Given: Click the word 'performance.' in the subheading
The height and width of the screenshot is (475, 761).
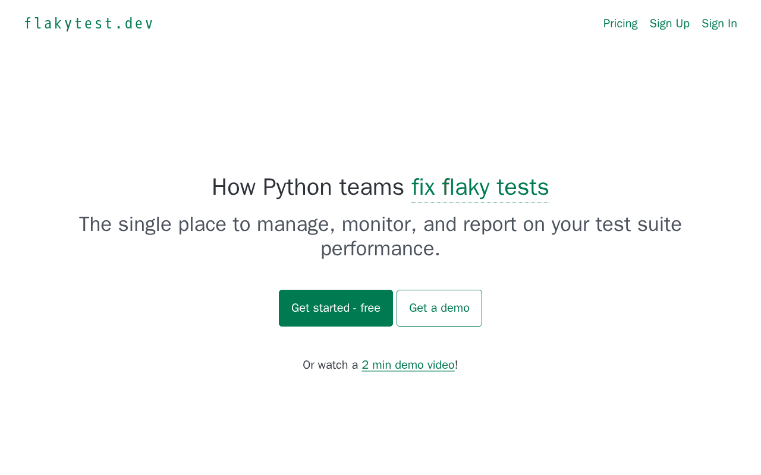Looking at the screenshot, I should [380, 249].
